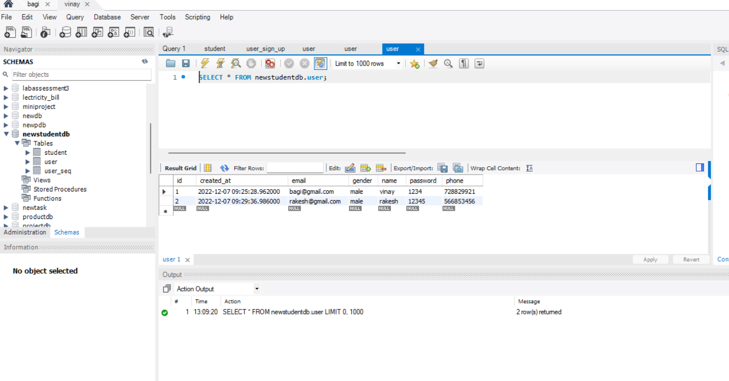This screenshot has width=729, height=381.
Task: Rollback the current transaction
Action: tap(305, 63)
